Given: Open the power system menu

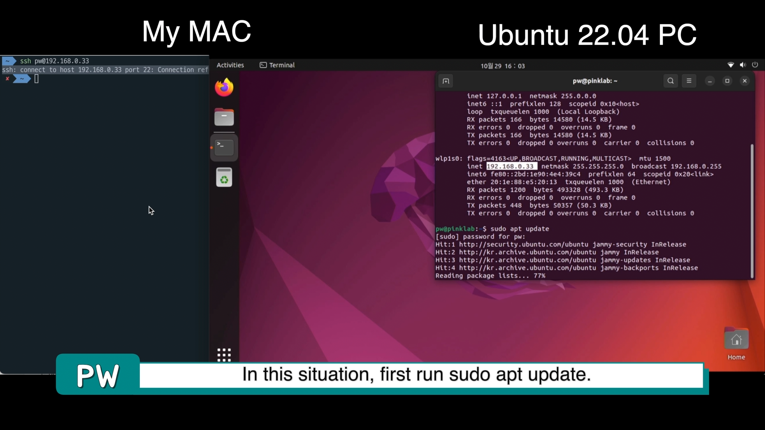Looking at the screenshot, I should tap(755, 65).
